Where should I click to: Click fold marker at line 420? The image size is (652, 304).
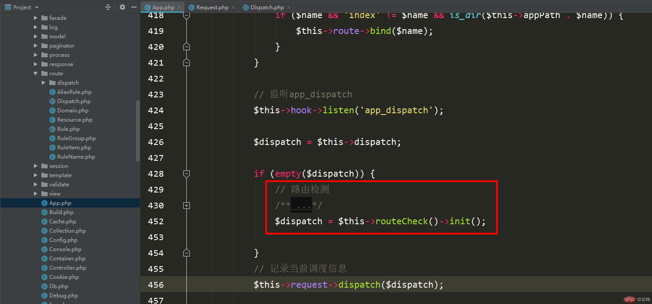coord(186,47)
